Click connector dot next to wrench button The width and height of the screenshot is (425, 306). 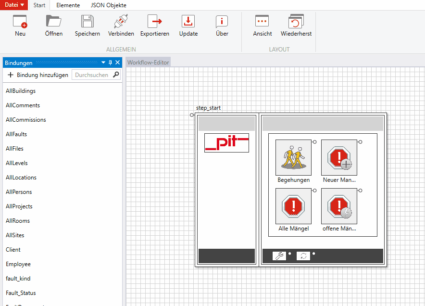click(x=290, y=254)
